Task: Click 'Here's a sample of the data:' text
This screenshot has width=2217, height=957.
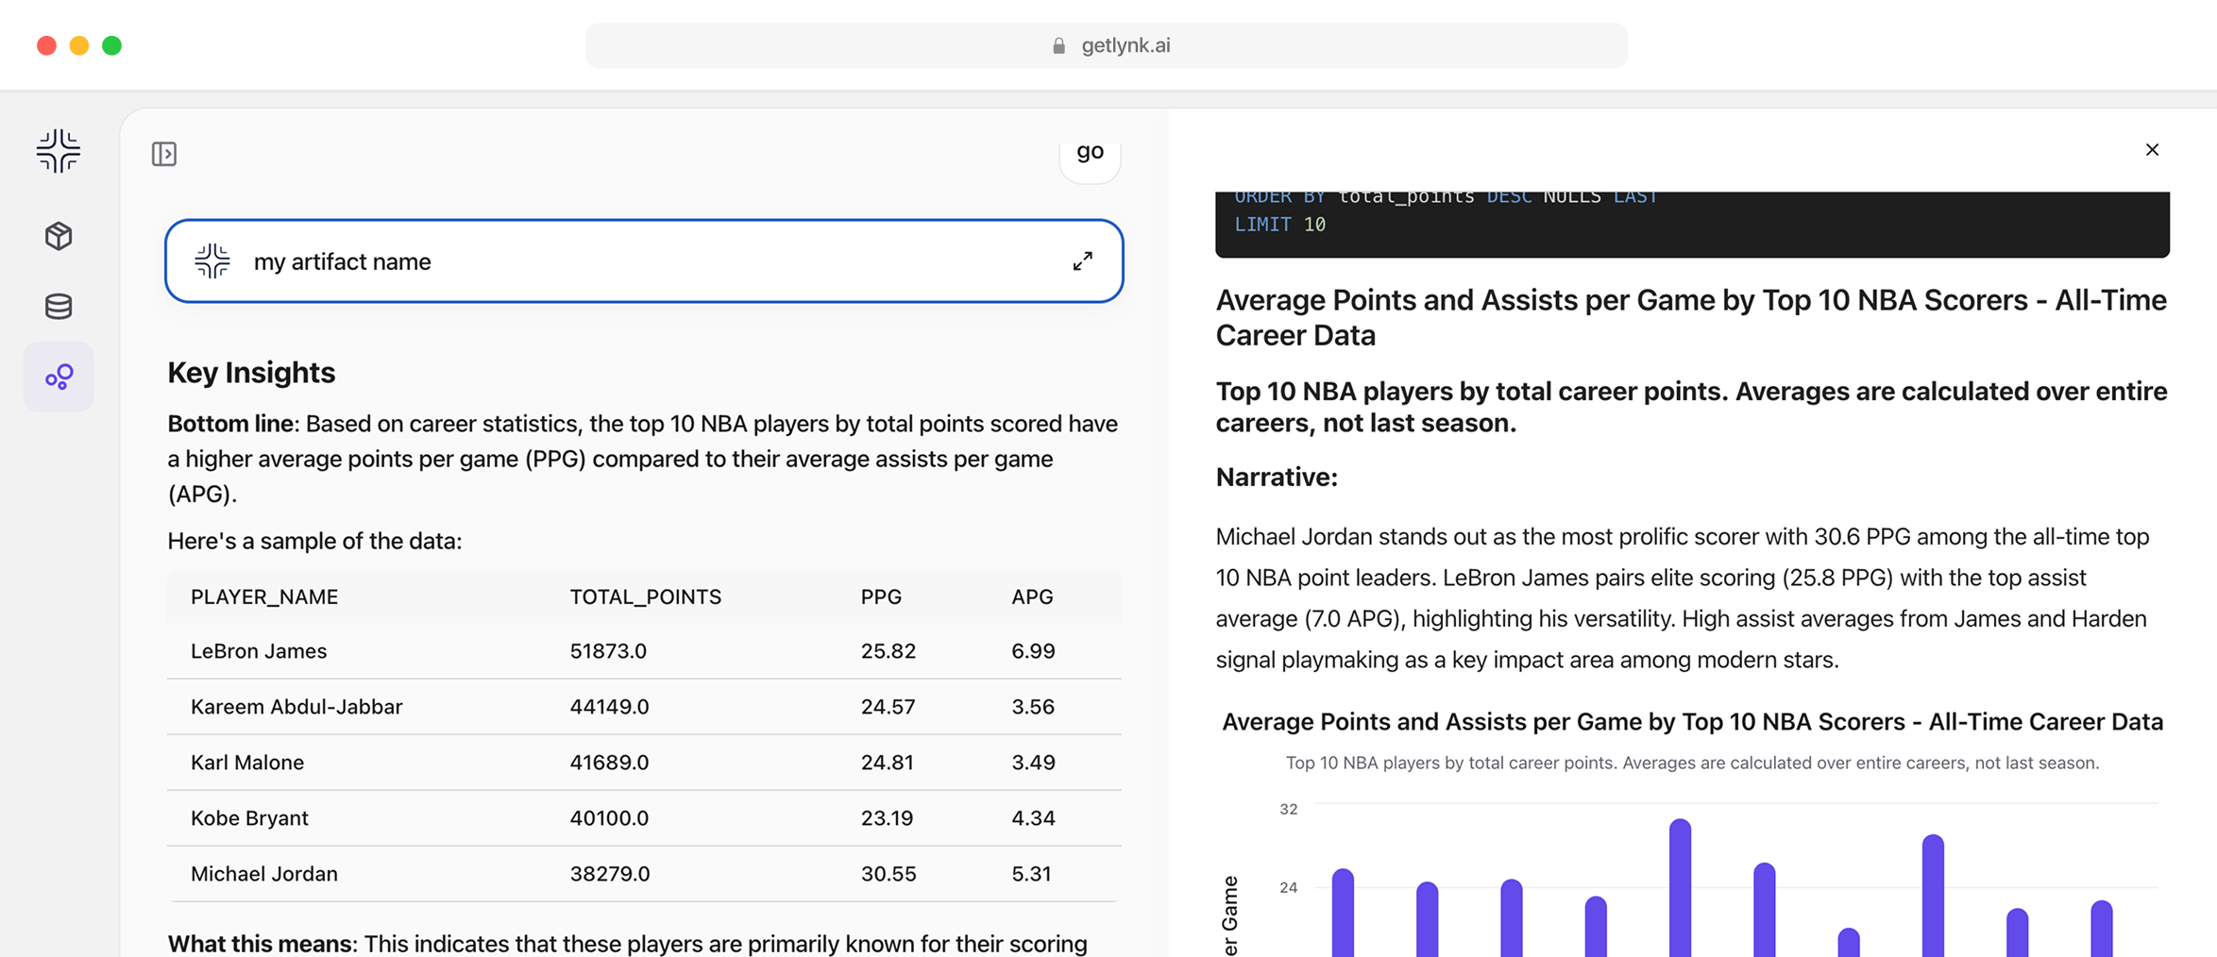Action: click(314, 541)
